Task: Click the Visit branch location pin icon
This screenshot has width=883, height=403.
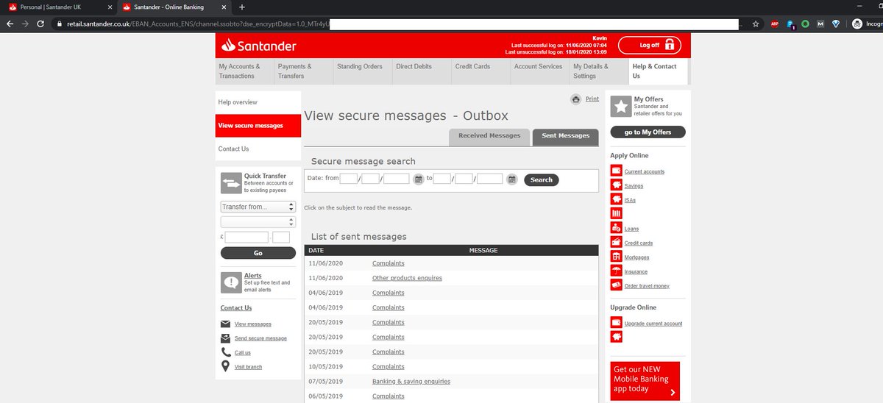Action: (x=225, y=366)
